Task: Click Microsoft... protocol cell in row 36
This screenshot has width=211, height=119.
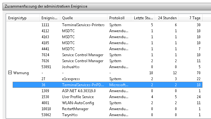Action: (119, 85)
